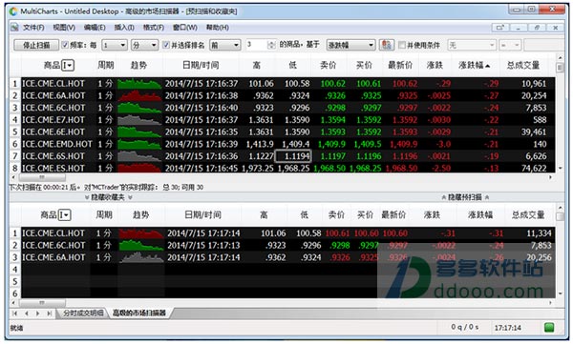Switch to the 高级的市场扫描器 tab

(139, 313)
